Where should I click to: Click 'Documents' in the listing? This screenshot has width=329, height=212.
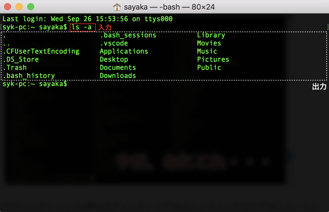click(x=118, y=67)
